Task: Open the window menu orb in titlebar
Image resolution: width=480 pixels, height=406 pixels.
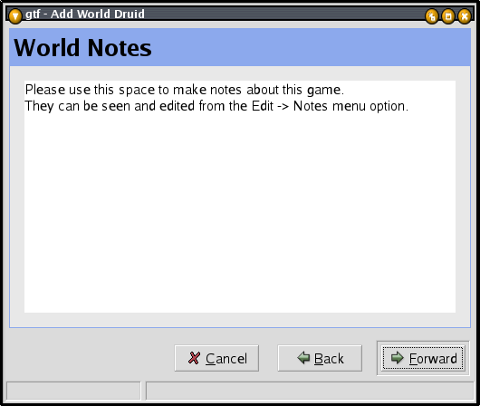Action: pos(15,15)
